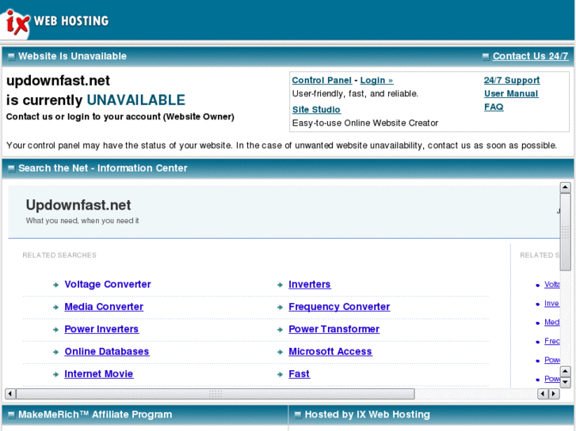This screenshot has width=576, height=431.
Task: Click the arrow icon beside Microsoft Access
Action: pyautogui.click(x=280, y=352)
